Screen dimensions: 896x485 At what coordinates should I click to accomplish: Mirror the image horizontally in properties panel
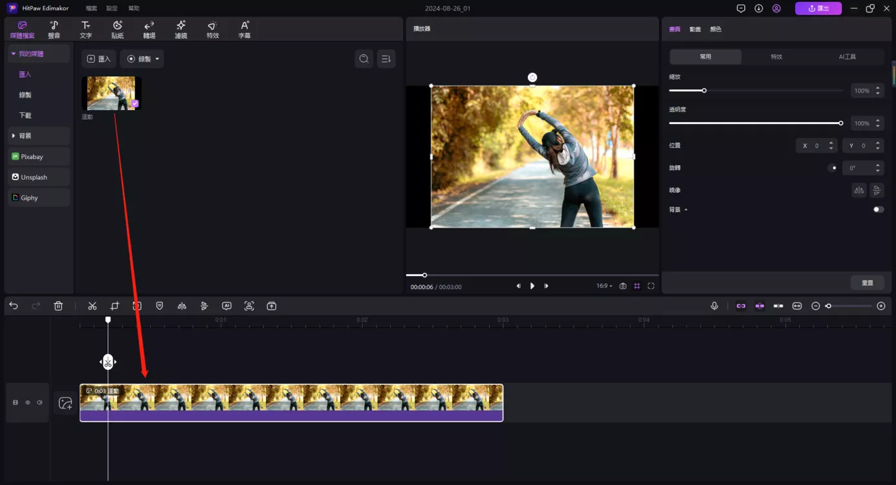(859, 190)
